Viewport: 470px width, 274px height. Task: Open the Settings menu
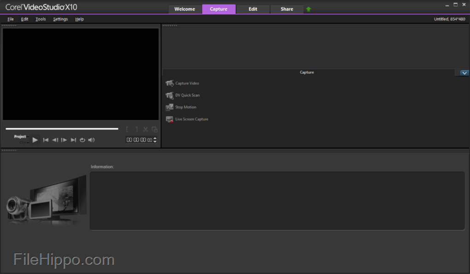(60, 19)
